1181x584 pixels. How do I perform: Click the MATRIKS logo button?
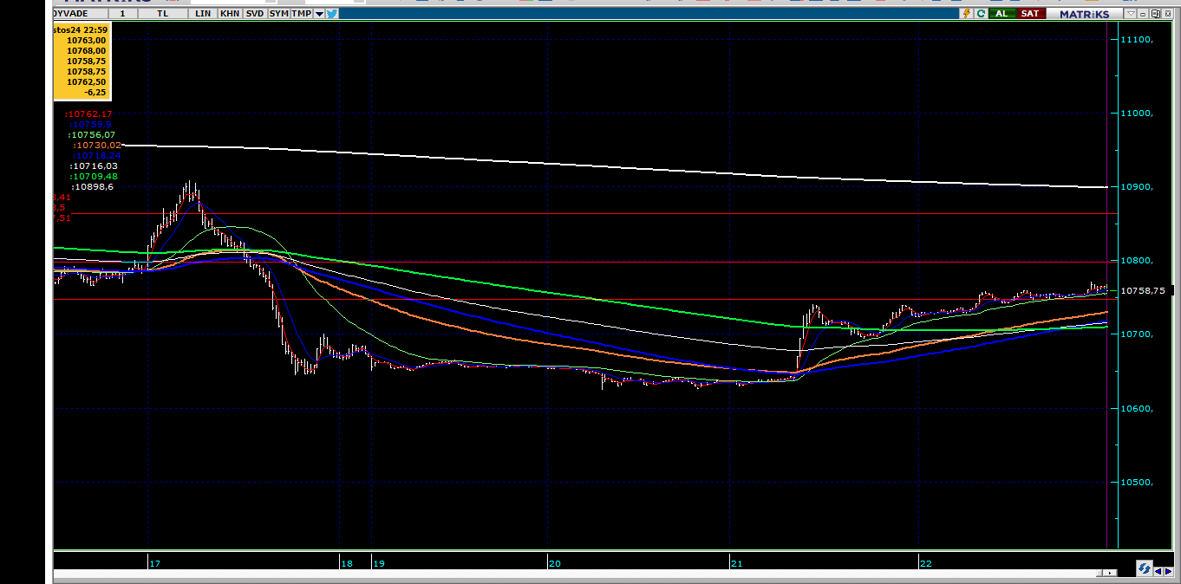1085,13
